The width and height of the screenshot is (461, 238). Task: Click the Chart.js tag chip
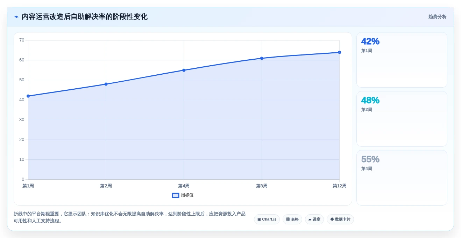coord(267,220)
